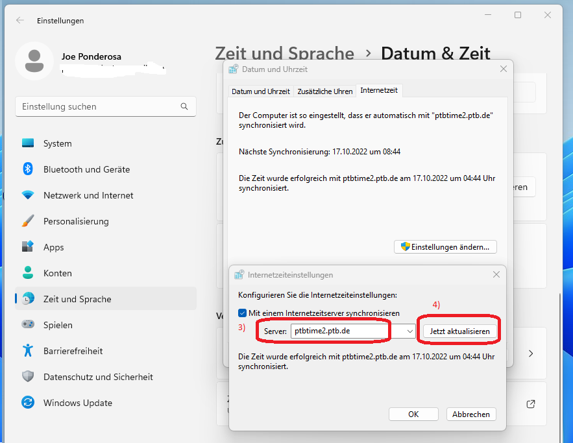Click the search magnifier icon

[184, 106]
